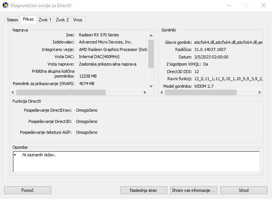Click Shrani vse informacije button
Screen dimensions: 272x199
(193, 190)
